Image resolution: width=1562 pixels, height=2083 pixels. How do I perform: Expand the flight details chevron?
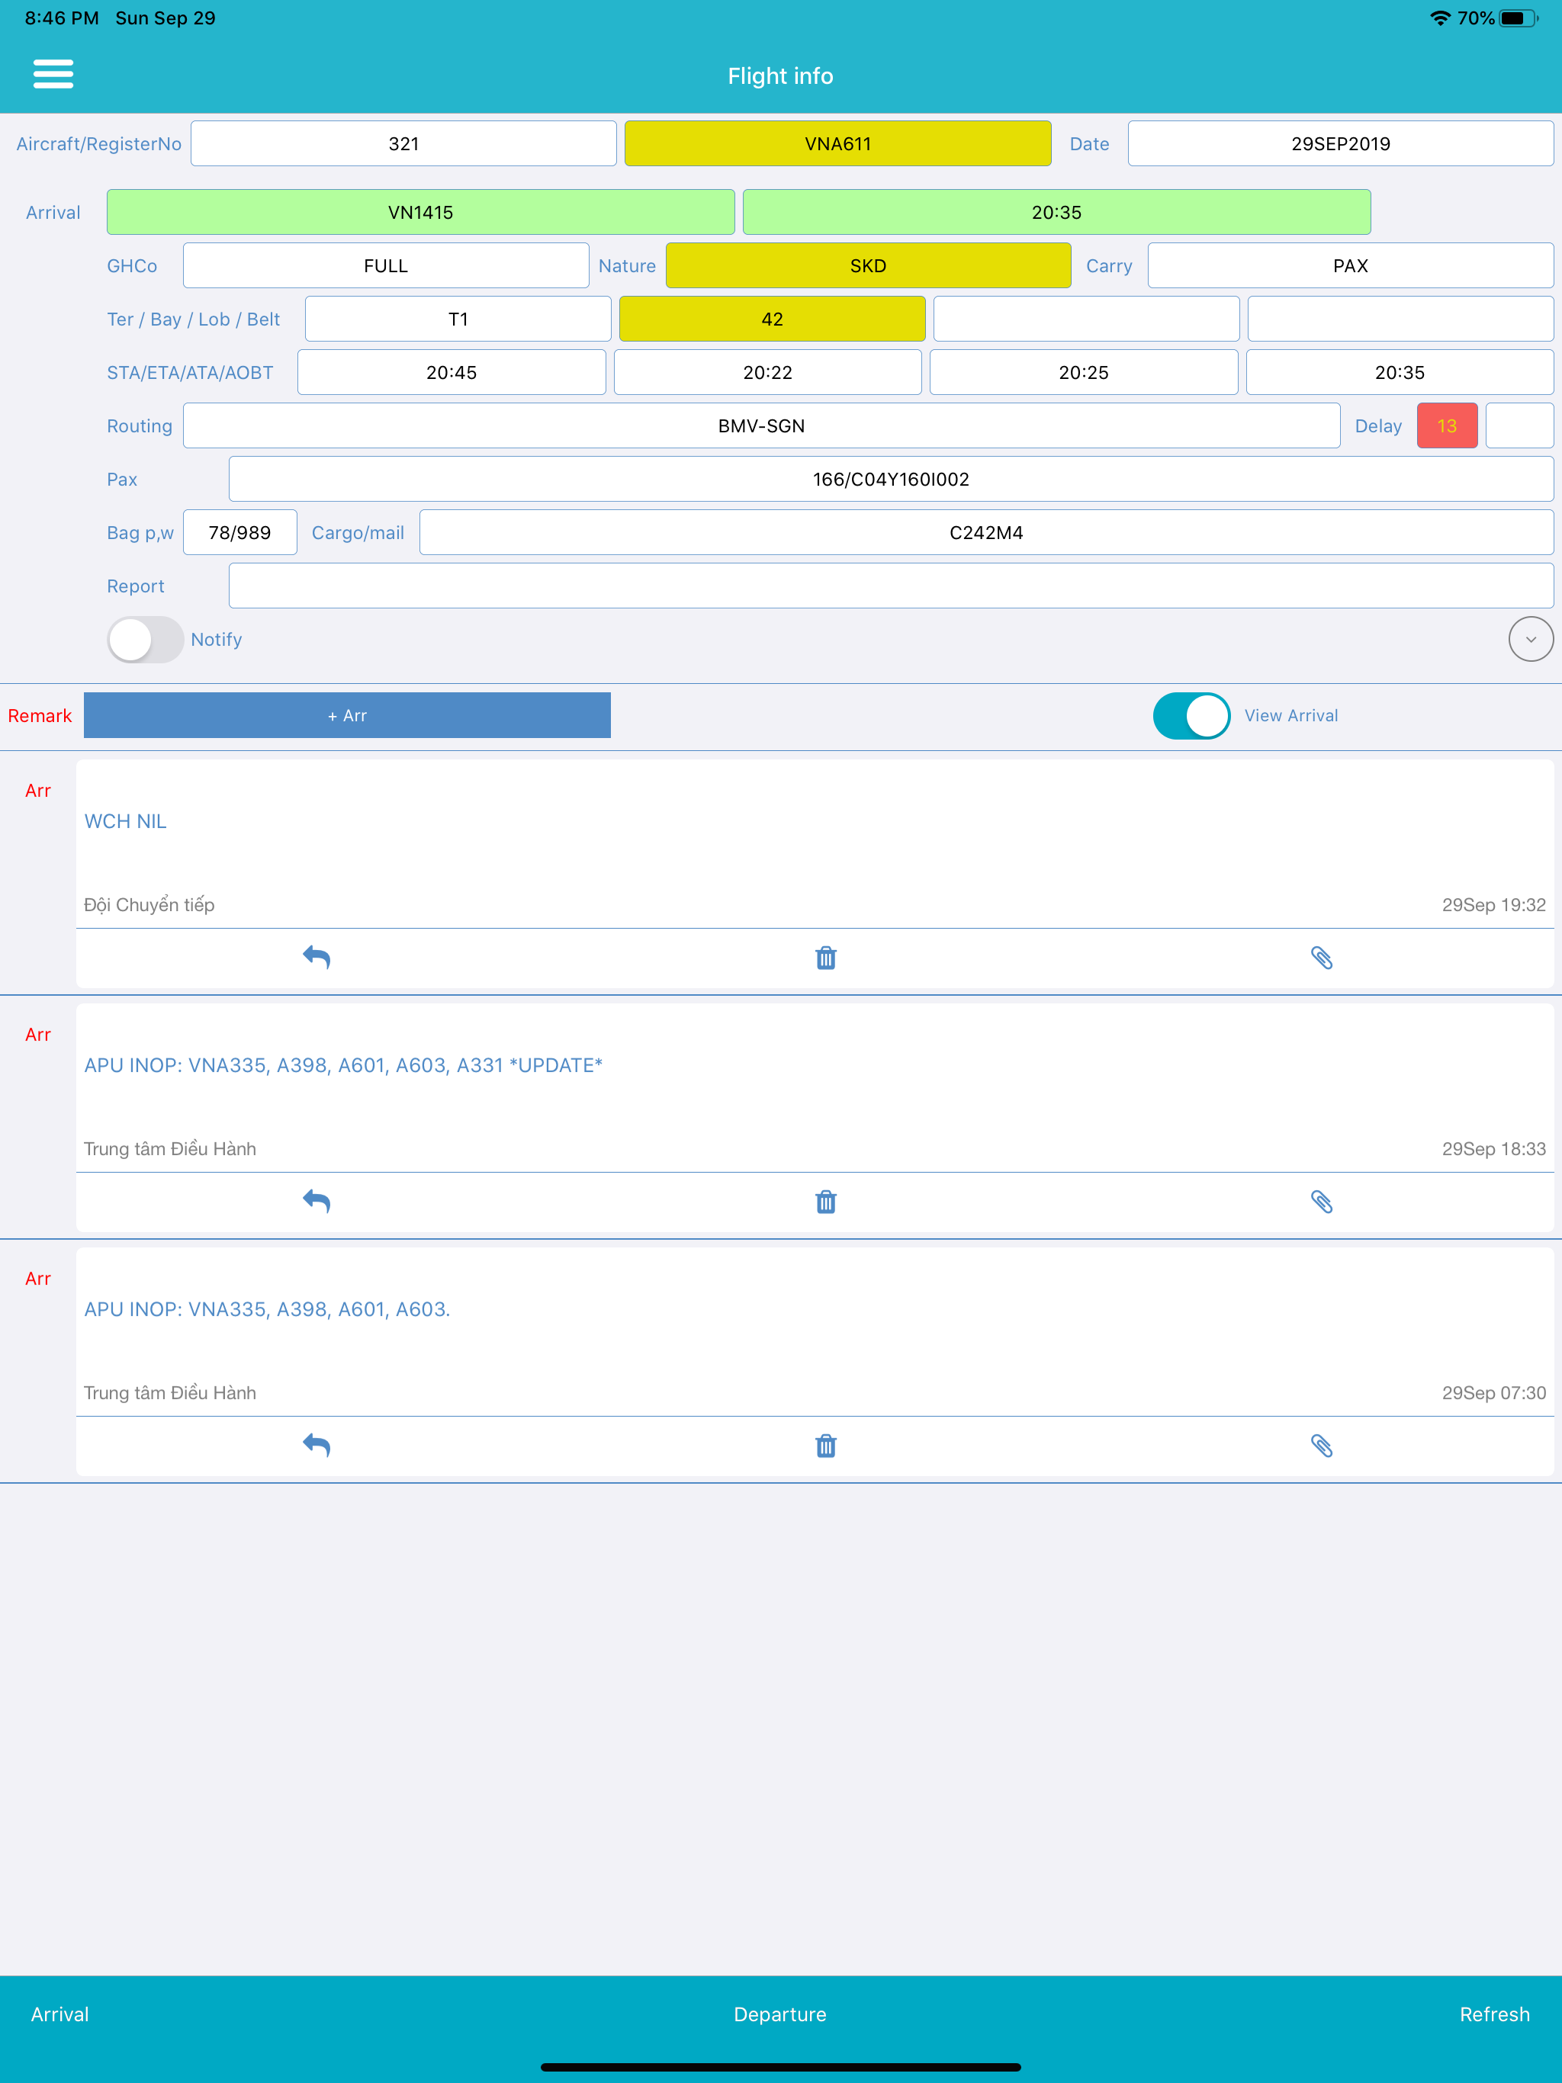(x=1530, y=640)
